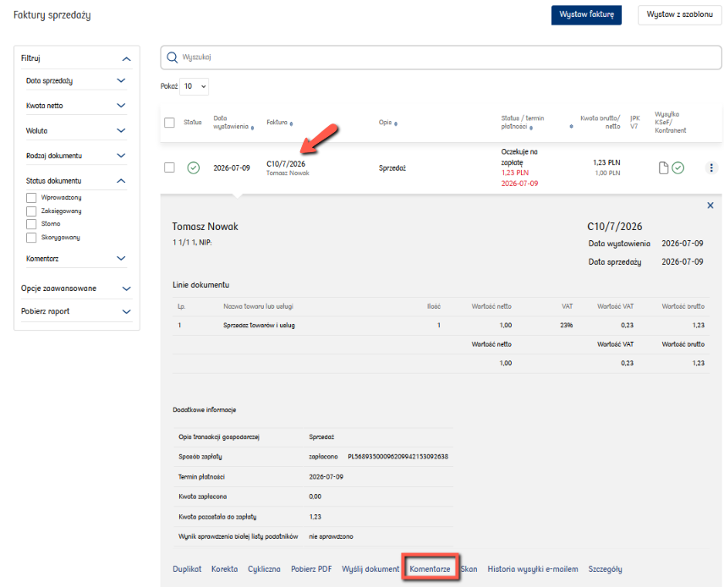Screen dimensions: 724x587
Task: Tick the select-all checkbox in the table header
Action: pos(169,123)
